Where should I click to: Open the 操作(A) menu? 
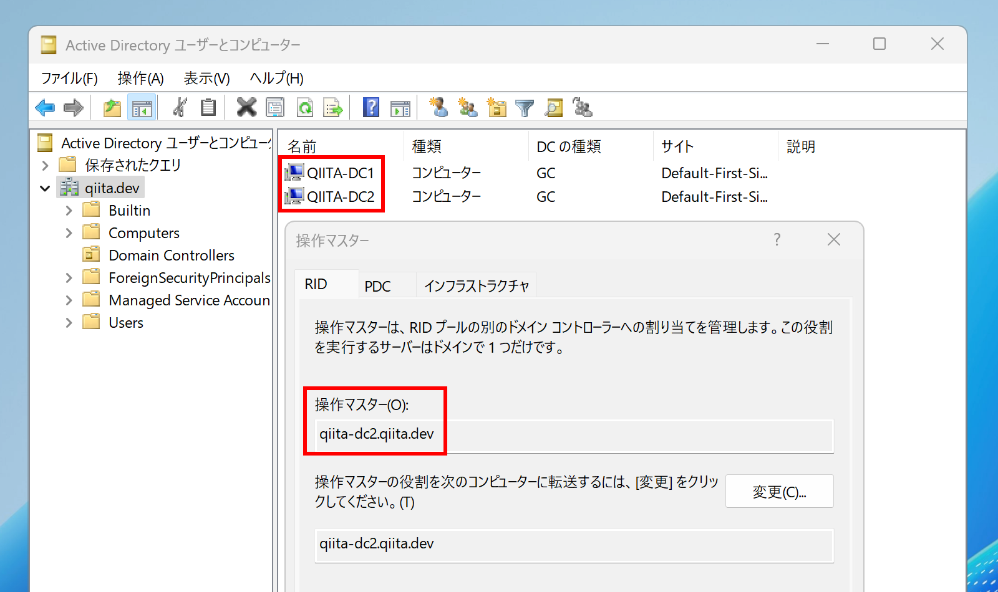point(140,79)
